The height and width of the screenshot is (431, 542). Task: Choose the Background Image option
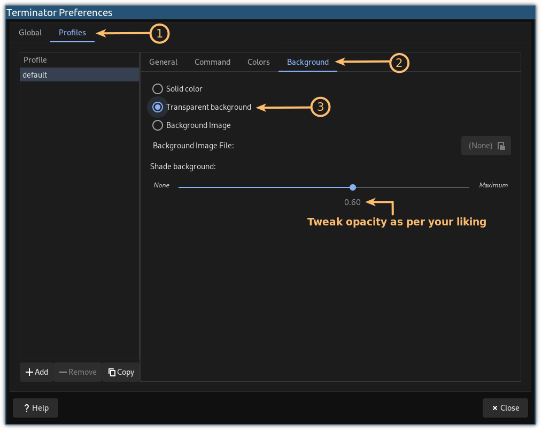[158, 125]
